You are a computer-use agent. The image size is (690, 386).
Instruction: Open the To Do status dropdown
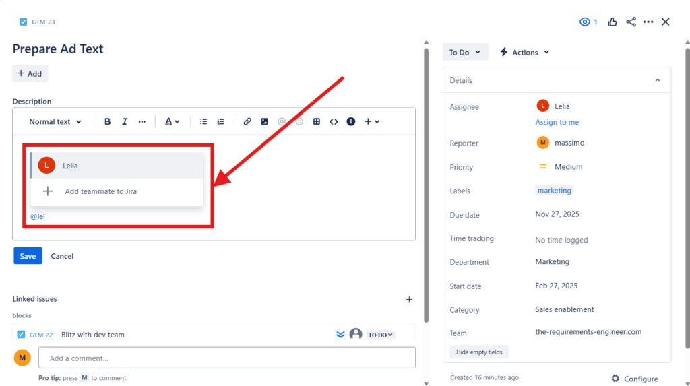point(465,52)
